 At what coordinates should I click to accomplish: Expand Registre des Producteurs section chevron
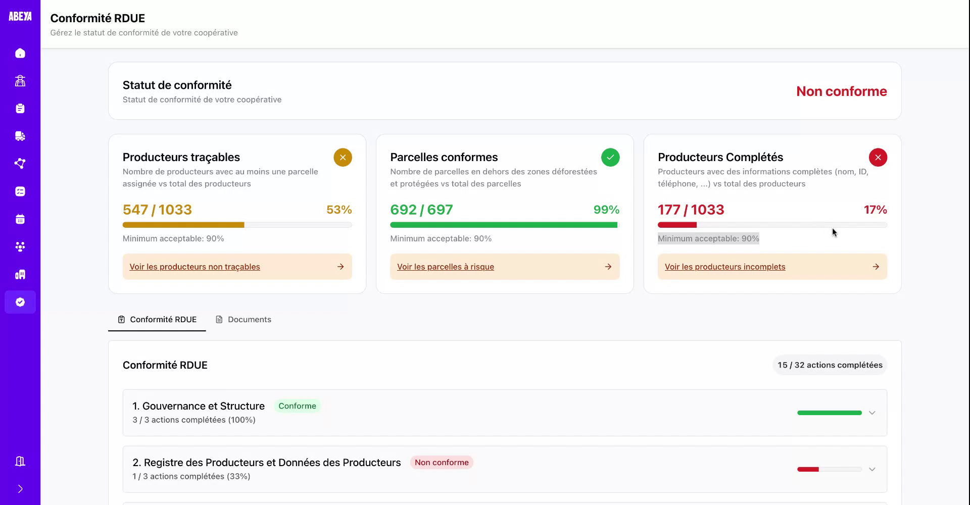point(871,470)
